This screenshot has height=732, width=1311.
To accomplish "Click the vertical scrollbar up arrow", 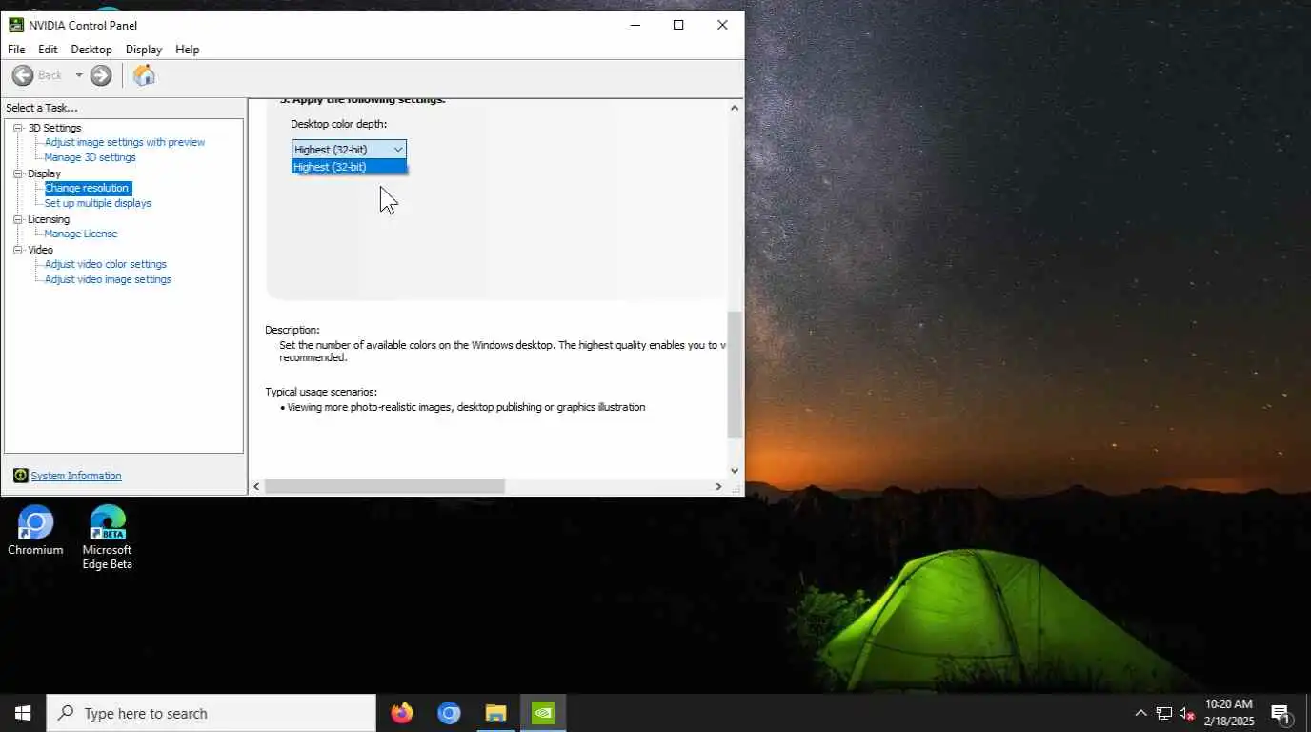I will [735, 108].
